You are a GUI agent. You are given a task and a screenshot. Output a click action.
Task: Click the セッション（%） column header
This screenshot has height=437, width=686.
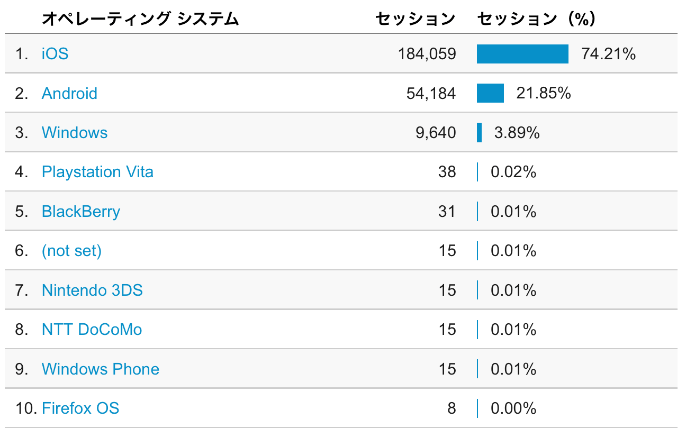click(537, 20)
